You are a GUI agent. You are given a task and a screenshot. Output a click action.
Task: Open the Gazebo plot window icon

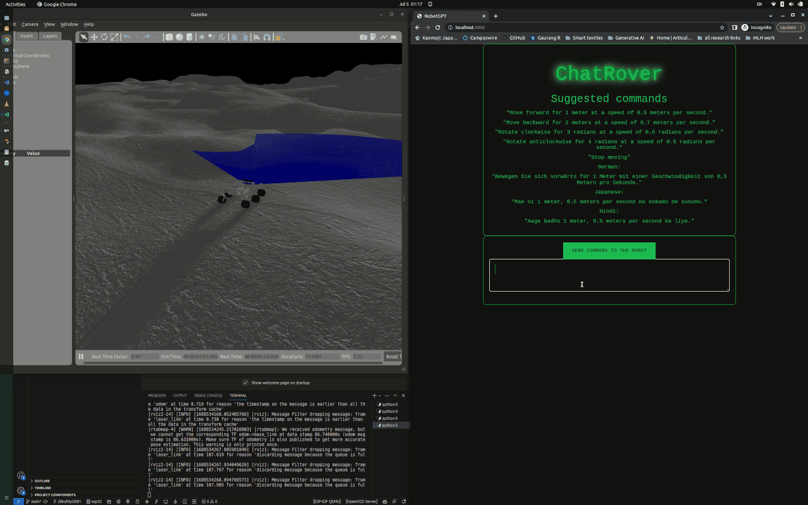(x=383, y=37)
